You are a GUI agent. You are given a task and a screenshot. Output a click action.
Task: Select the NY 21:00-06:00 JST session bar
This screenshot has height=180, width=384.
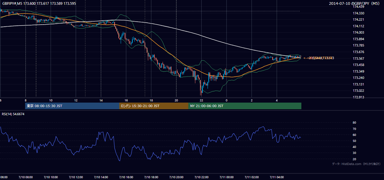tap(245, 106)
